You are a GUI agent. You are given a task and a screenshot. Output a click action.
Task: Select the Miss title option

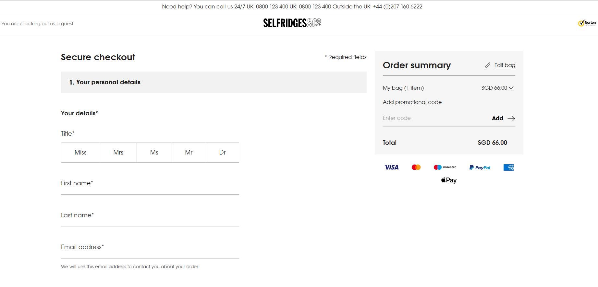(x=80, y=153)
